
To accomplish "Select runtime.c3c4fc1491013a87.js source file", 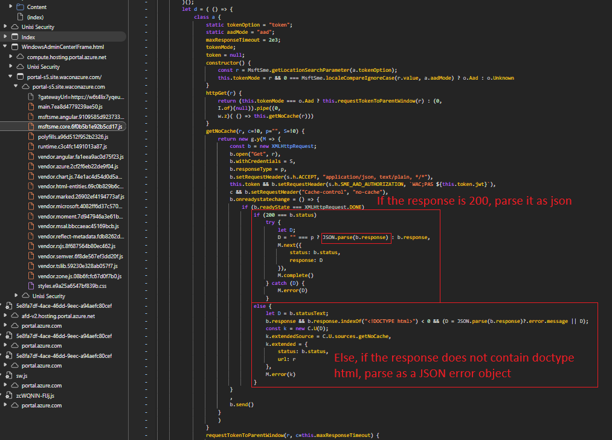I will tap(72, 146).
